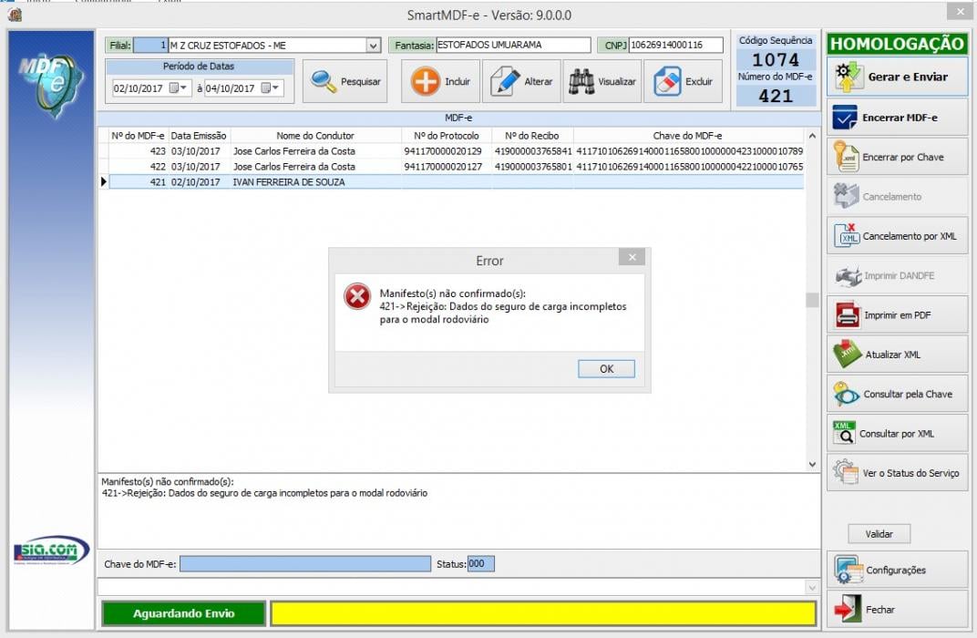The width and height of the screenshot is (977, 638).
Task: Click the Encerrar por Chave key icon
Action: point(846,157)
